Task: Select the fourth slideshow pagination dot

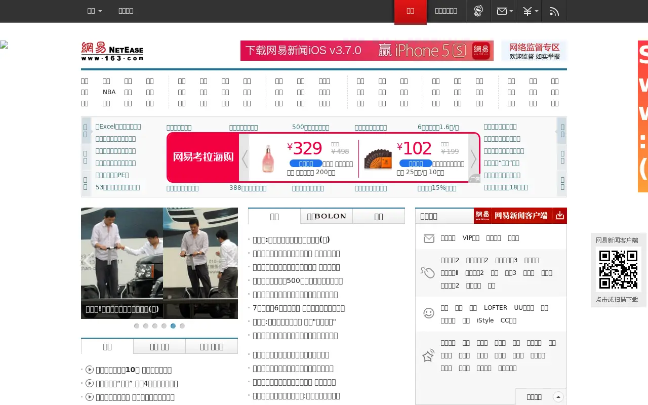Action: (164, 326)
